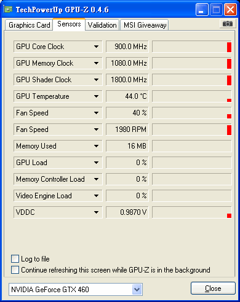Click the camera screenshot icon

[x=227, y=24]
